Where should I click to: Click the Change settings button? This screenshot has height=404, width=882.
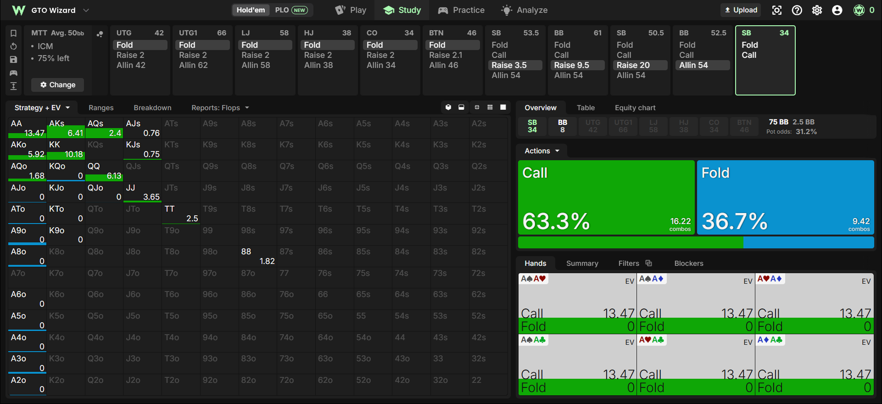click(x=58, y=84)
